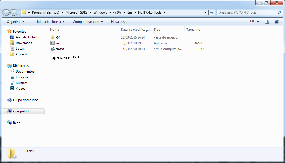
Task: Expand arrow after NETFX 4.0 Tools breadcrumb
Action: click(x=164, y=12)
